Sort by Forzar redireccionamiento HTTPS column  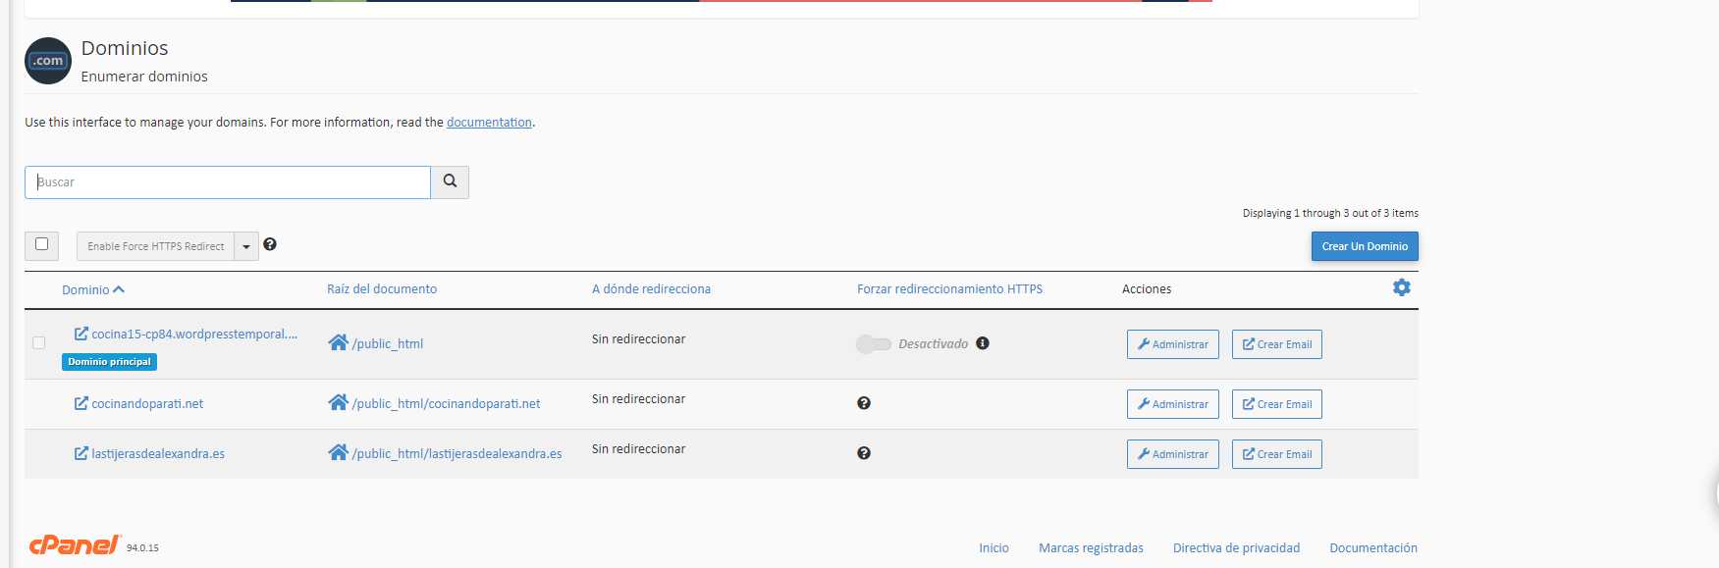(949, 288)
